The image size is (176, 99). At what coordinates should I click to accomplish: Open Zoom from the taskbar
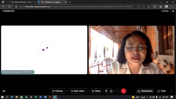(x=45, y=97)
